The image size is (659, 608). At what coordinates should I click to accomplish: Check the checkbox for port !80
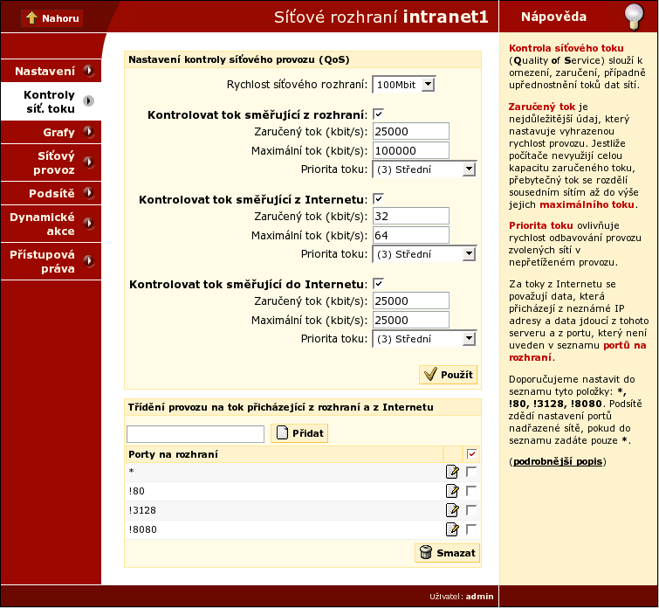click(x=471, y=491)
